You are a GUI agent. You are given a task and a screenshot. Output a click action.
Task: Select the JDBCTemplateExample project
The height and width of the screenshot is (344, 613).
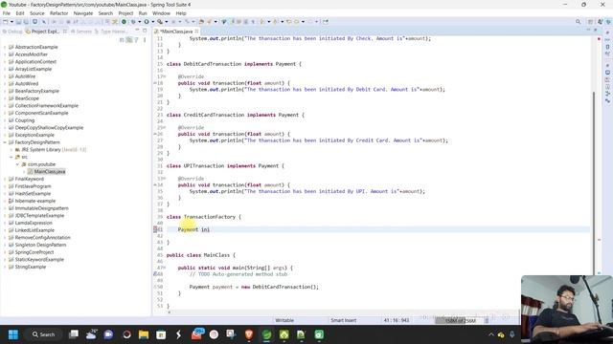coord(39,216)
